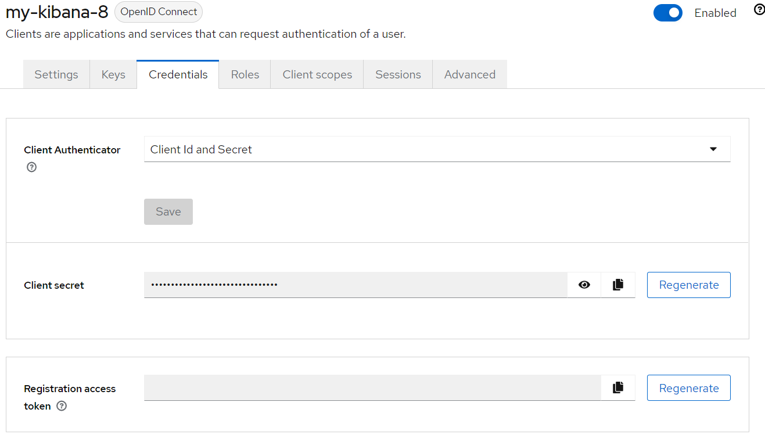View the Sessions tab
This screenshot has width=765, height=445.
(398, 74)
